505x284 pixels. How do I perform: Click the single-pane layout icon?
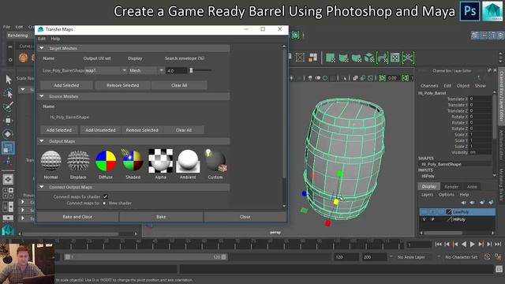(8, 179)
